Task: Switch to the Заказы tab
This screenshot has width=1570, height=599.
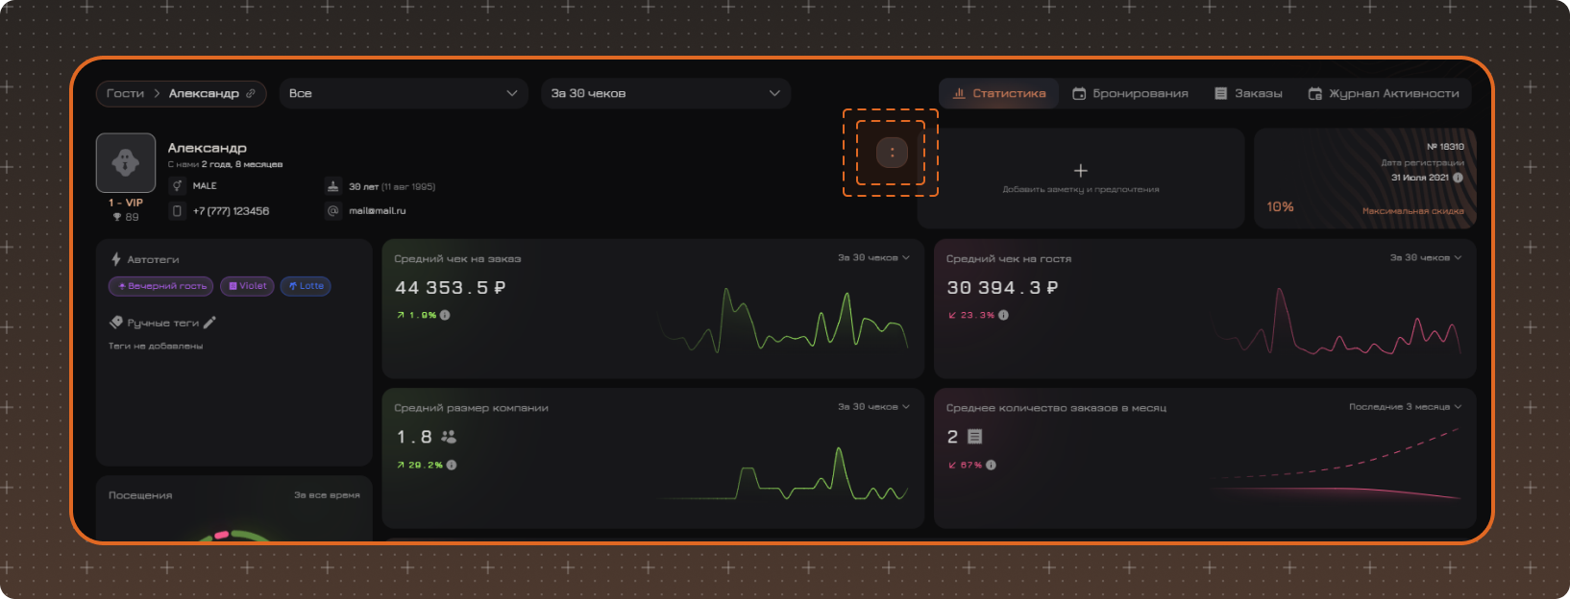Action: [x=1248, y=94]
